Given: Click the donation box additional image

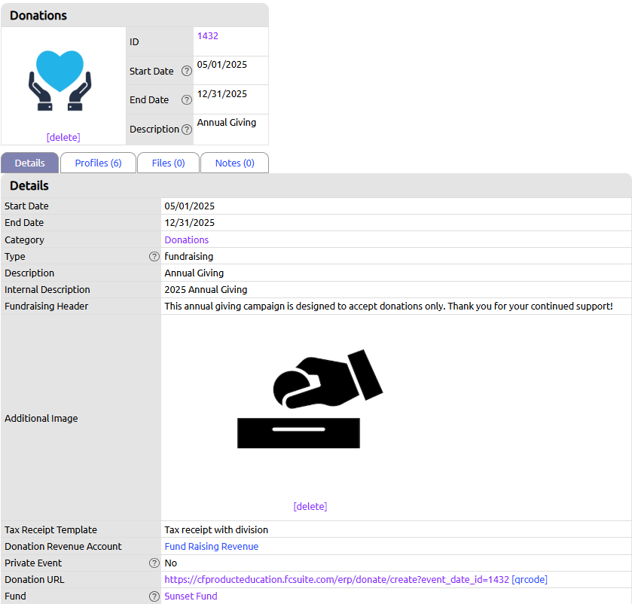Looking at the screenshot, I should point(310,398).
